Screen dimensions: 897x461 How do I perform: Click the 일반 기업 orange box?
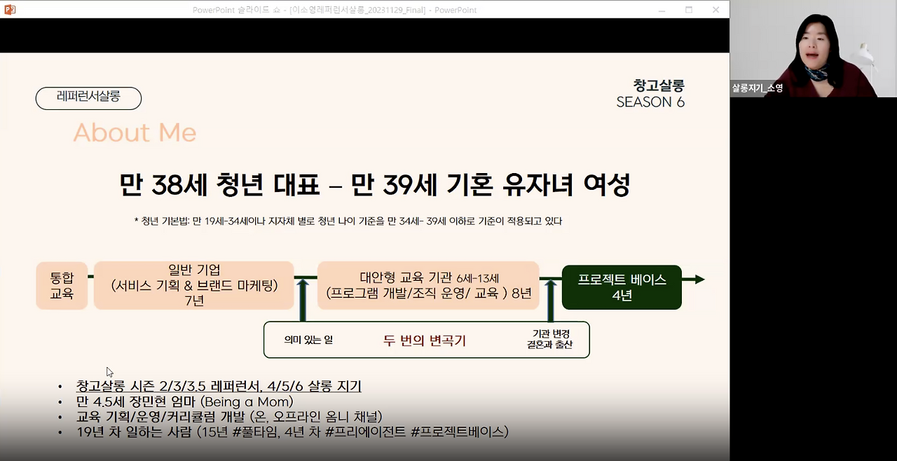click(x=193, y=285)
